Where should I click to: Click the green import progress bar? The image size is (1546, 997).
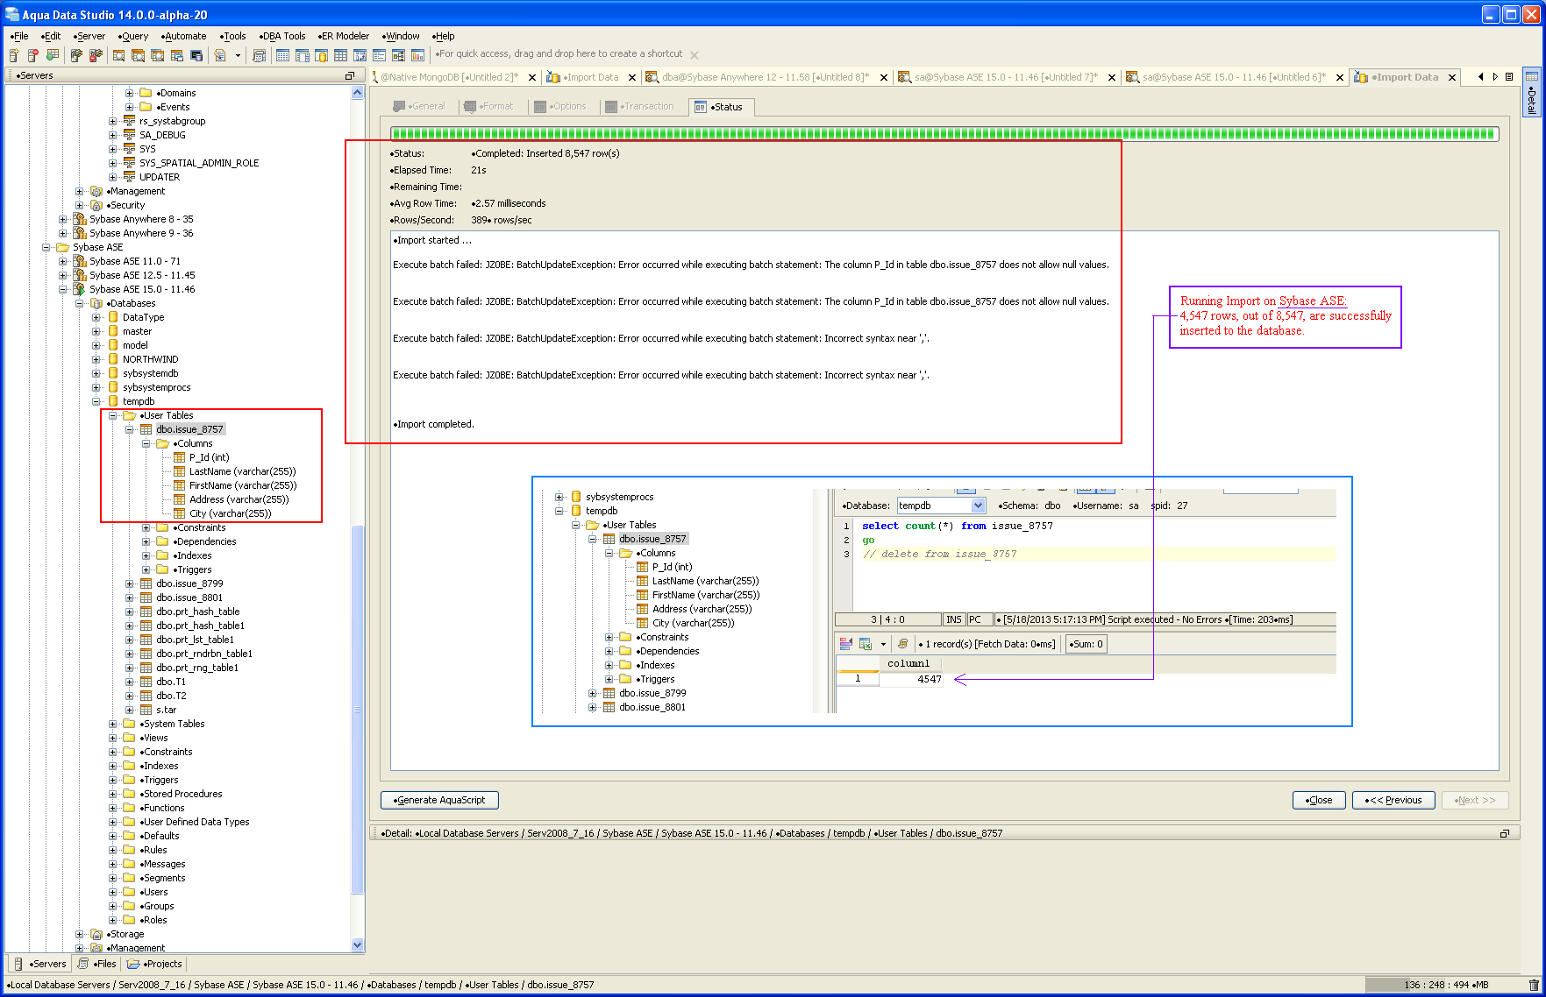click(944, 134)
